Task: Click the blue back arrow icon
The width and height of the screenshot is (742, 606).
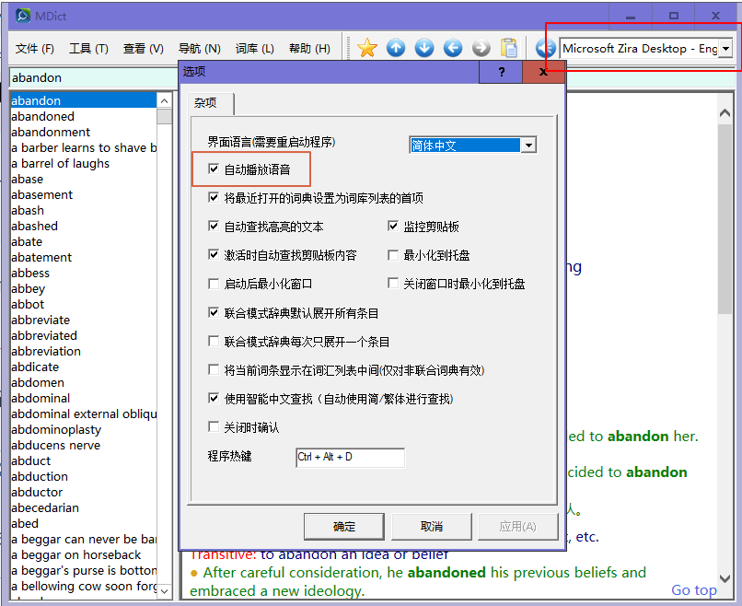Action: point(453,48)
